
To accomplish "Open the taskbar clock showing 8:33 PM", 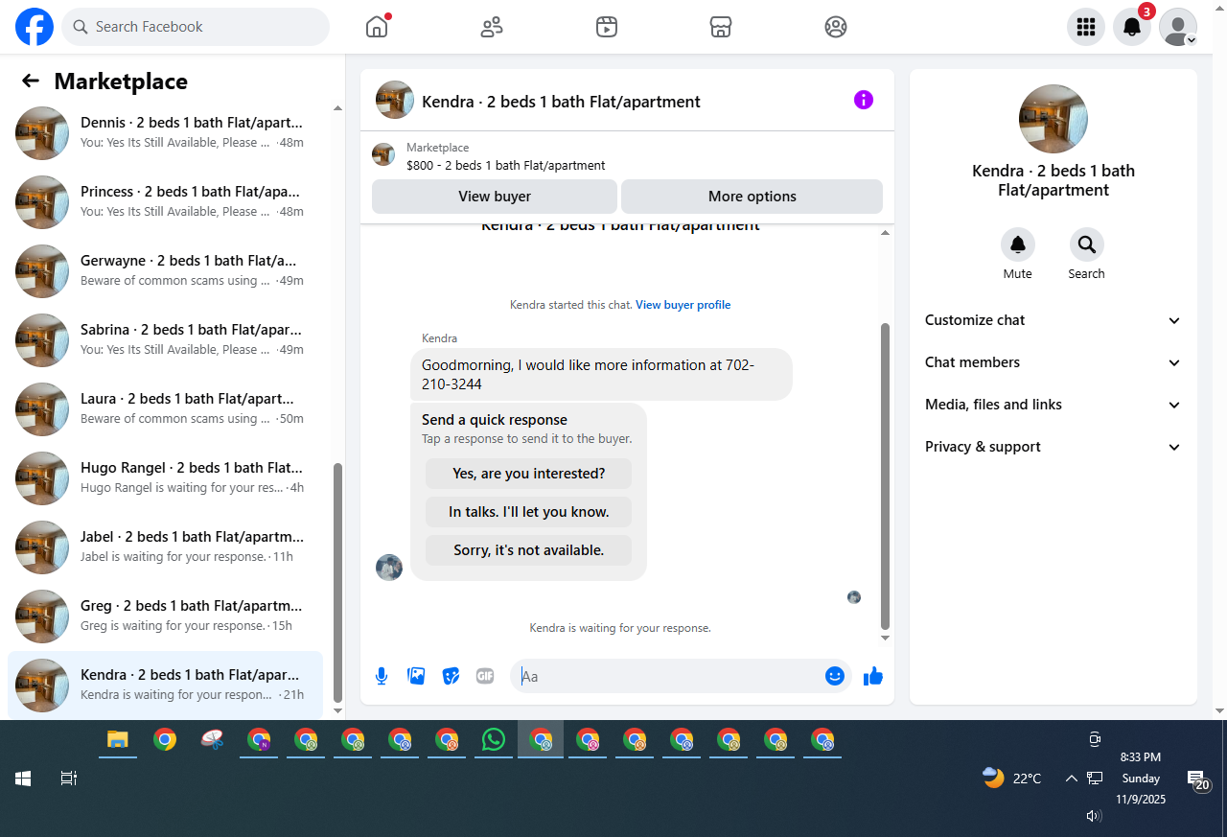I will point(1141,778).
